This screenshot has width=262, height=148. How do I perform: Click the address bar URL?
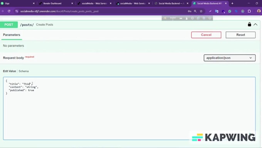pos(59,11)
